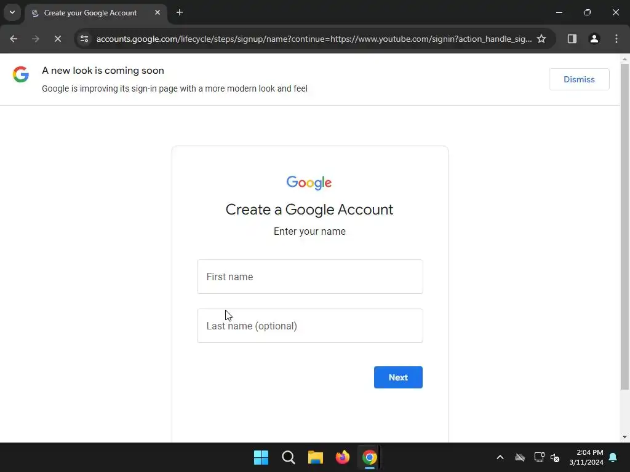Open File Explorer from the taskbar

point(316,457)
